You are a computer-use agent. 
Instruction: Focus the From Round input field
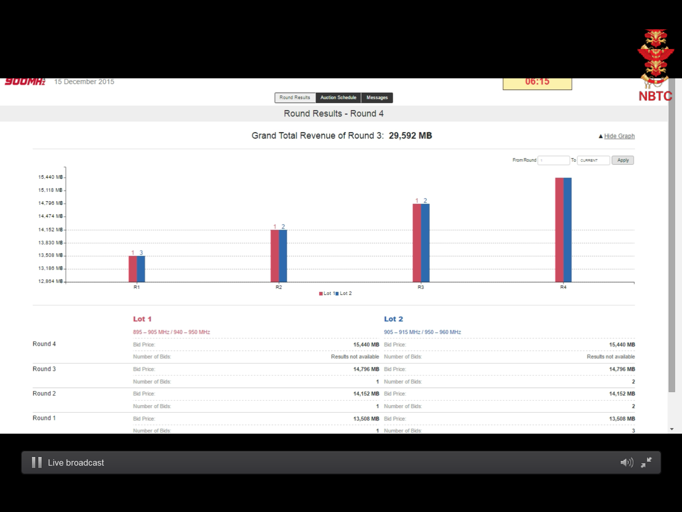coord(553,160)
